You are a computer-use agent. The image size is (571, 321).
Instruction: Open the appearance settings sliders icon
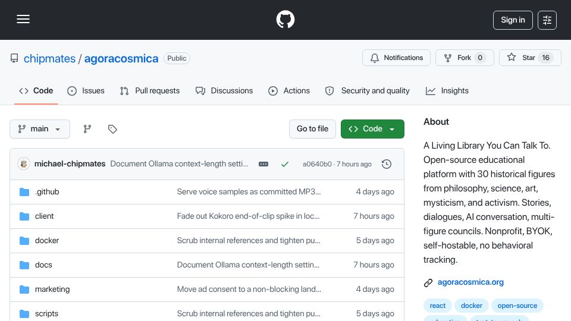[547, 20]
